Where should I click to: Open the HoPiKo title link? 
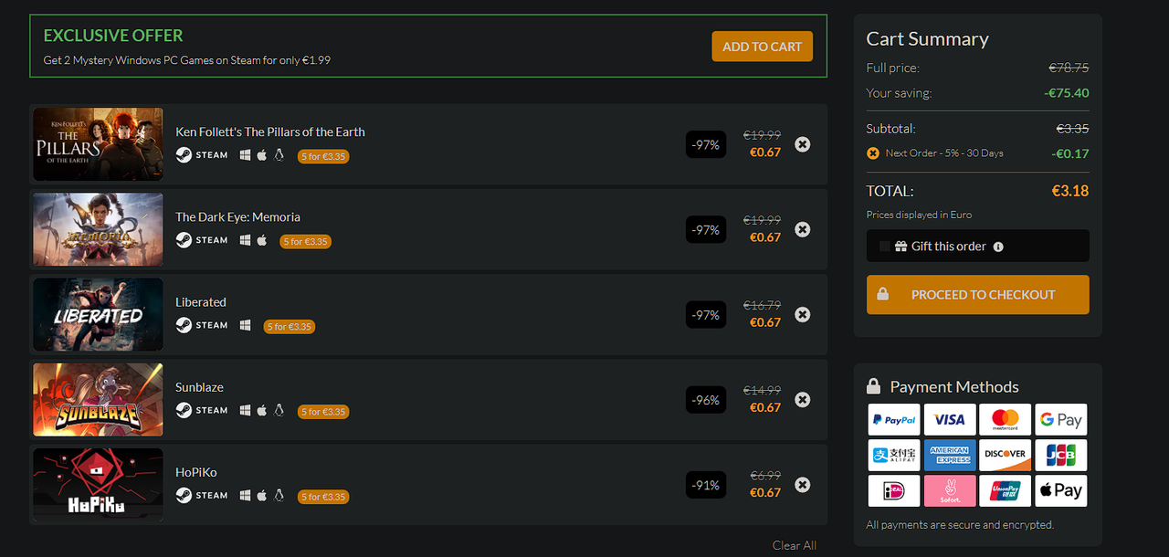(x=196, y=472)
